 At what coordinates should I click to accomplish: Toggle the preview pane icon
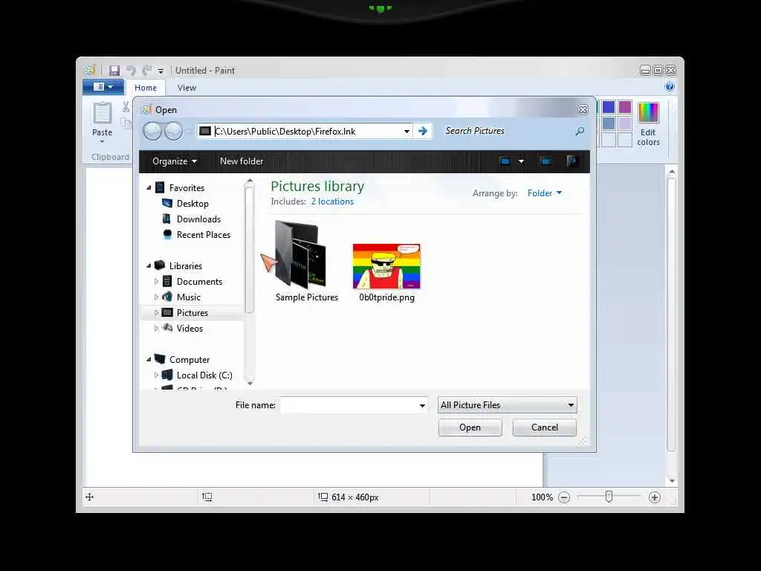coord(545,161)
